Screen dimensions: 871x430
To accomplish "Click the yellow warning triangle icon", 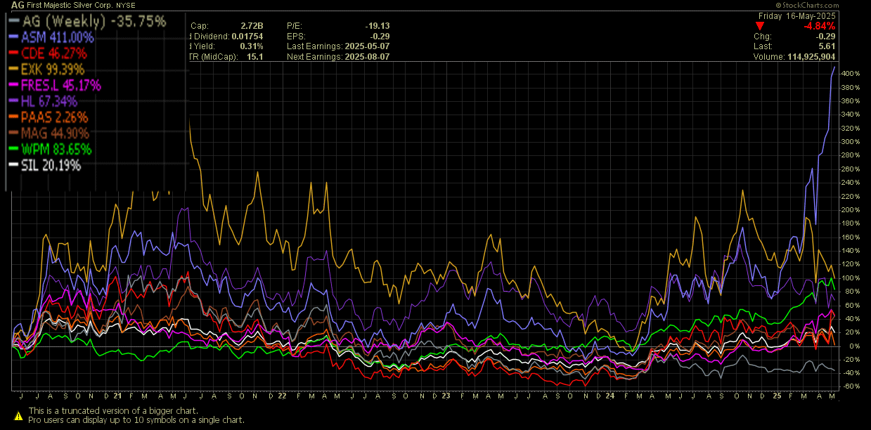I will point(18,415).
